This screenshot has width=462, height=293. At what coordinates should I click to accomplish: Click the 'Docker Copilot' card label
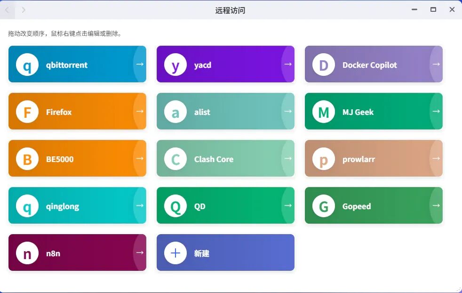369,65
